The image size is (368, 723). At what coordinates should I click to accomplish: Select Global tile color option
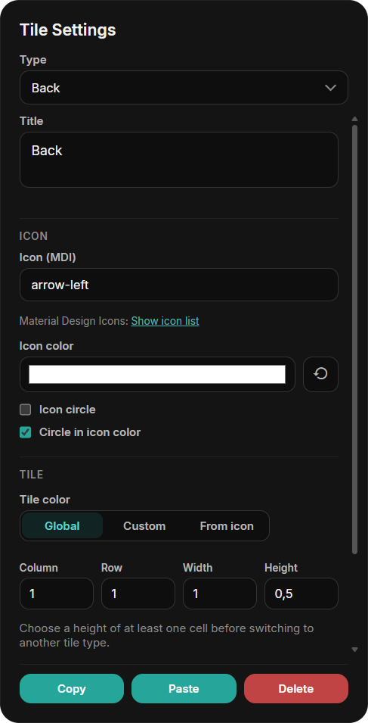click(x=62, y=525)
